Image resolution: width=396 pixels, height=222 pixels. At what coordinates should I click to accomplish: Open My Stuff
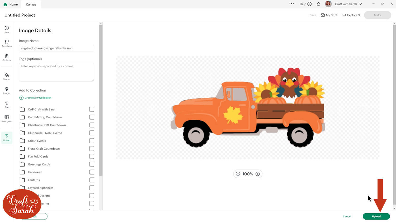point(329,15)
